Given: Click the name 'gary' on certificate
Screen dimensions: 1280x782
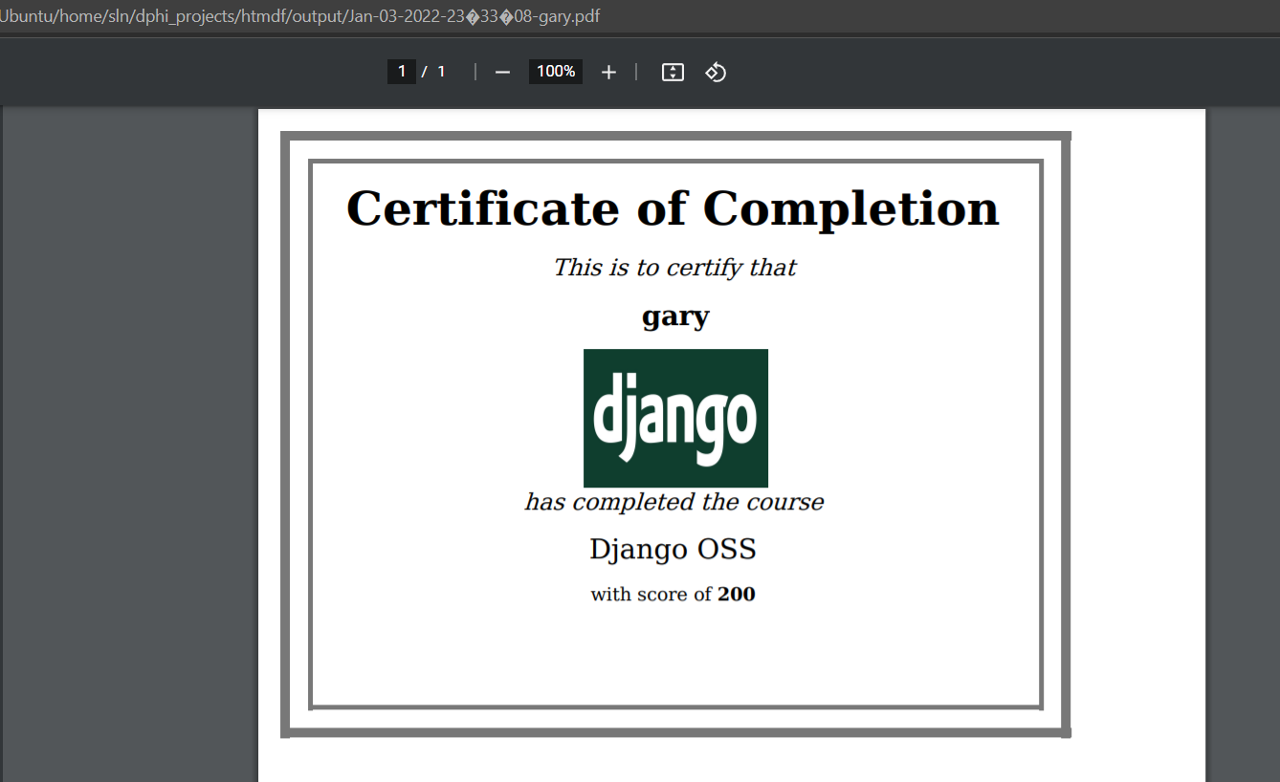Looking at the screenshot, I should click(675, 317).
